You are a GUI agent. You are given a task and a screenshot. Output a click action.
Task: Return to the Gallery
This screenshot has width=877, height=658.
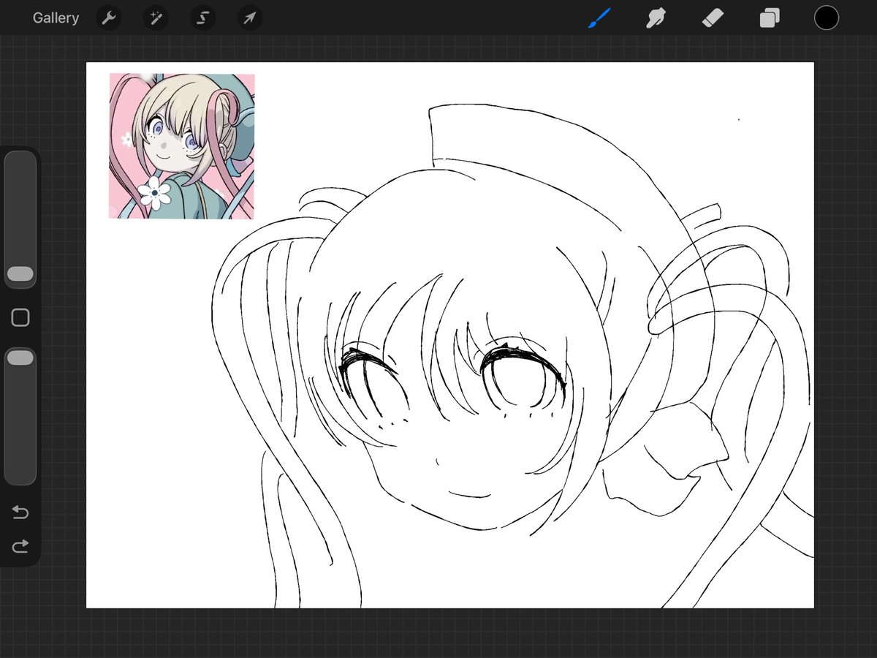pyautogui.click(x=56, y=18)
